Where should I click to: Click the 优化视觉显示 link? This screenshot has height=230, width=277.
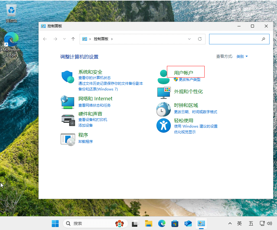[x=185, y=132]
